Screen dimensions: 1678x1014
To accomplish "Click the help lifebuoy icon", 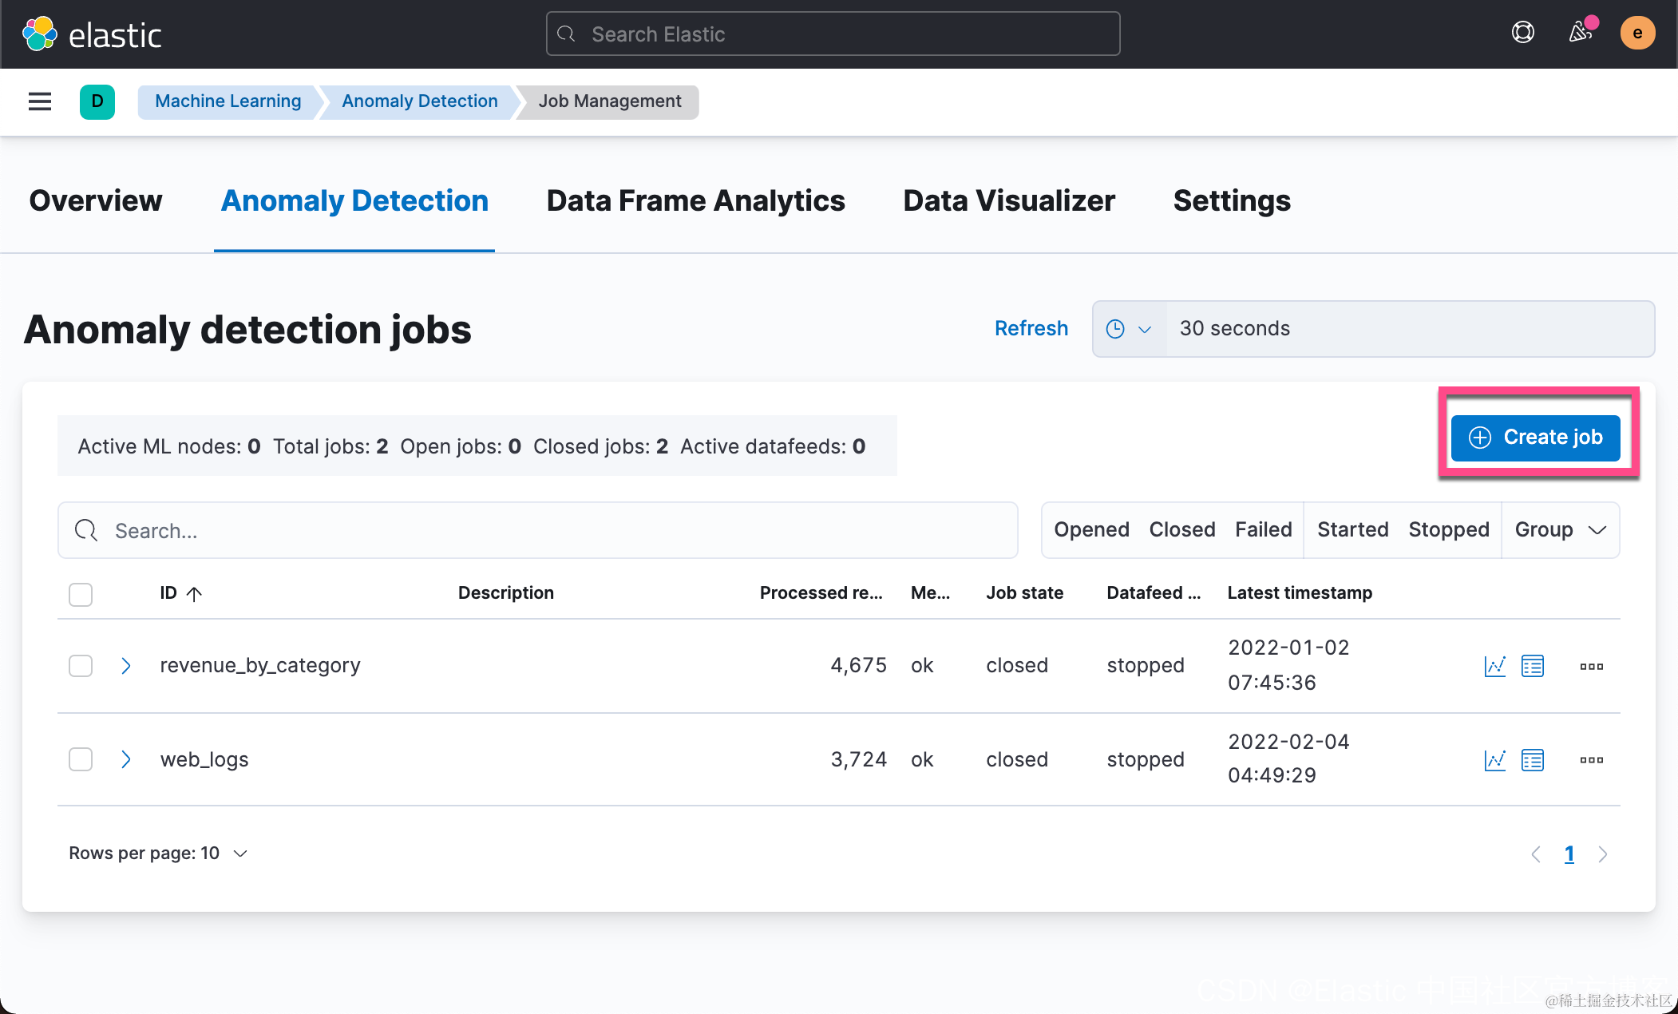I will (1522, 33).
